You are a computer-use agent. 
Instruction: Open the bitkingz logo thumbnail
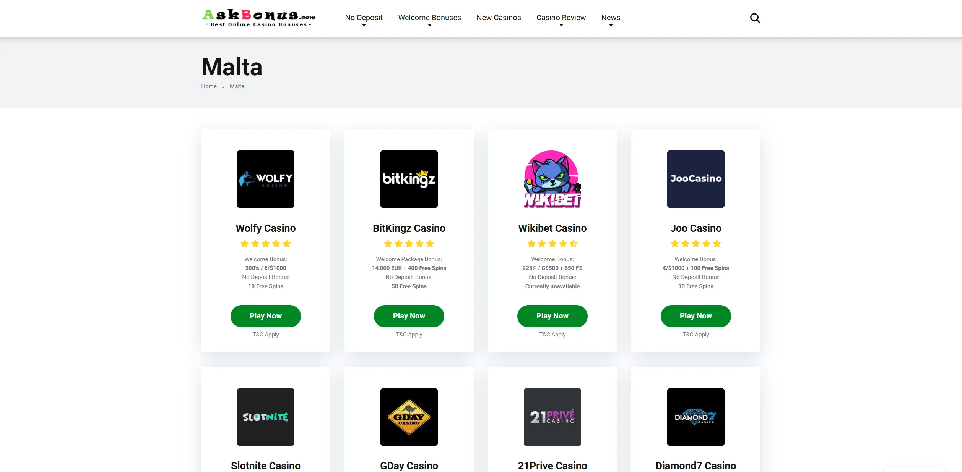point(409,179)
